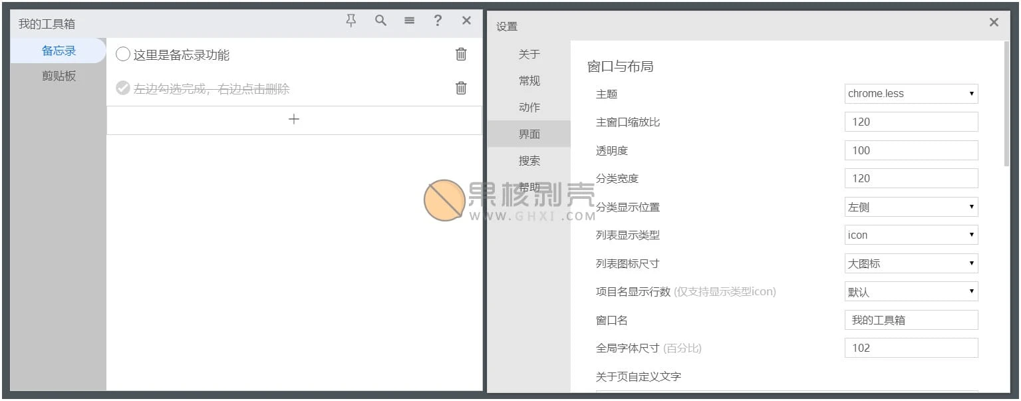This screenshot has width=1021, height=401.
Task: Open search with the magnifier icon
Action: click(380, 21)
